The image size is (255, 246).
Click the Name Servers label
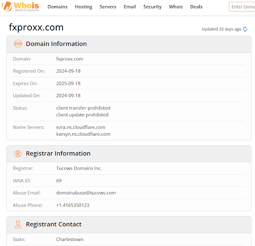[x=29, y=127]
